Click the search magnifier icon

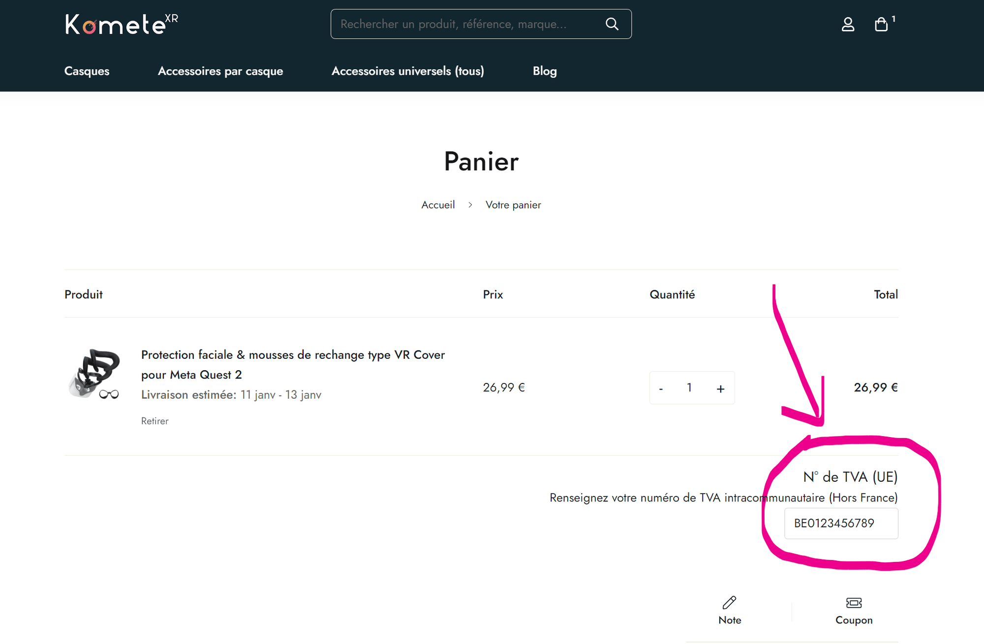612,24
